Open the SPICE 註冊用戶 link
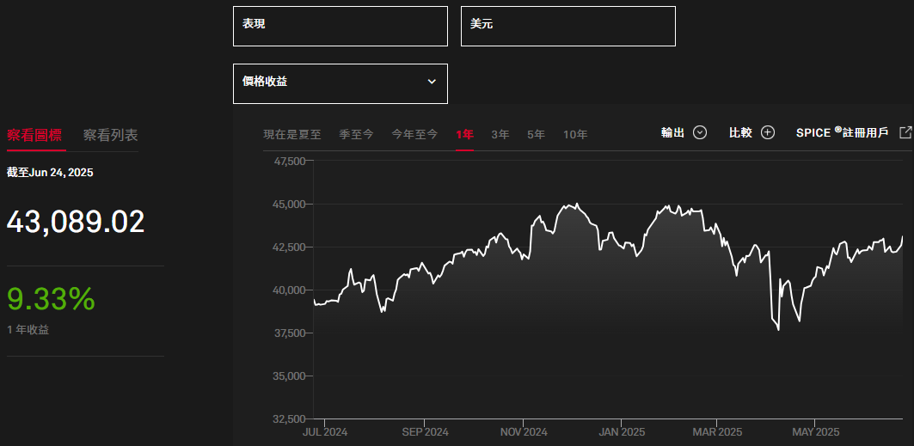The width and height of the screenshot is (914, 446). 843,132
